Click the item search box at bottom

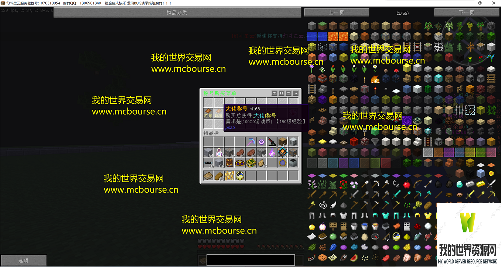tap(250, 260)
